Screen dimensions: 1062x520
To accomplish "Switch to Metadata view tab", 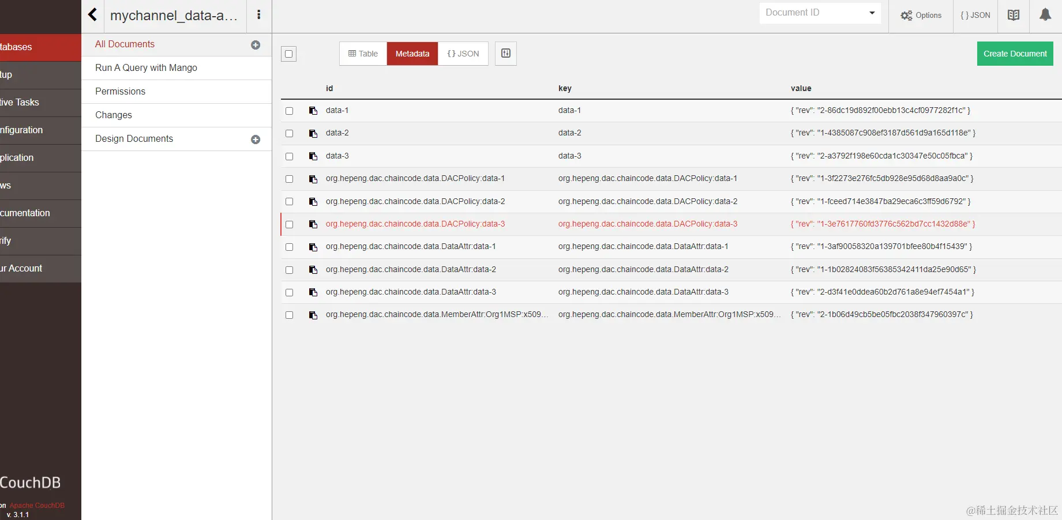I will click(412, 54).
